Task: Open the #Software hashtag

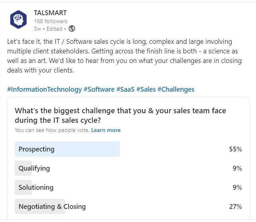Action: pyautogui.click(x=99, y=89)
